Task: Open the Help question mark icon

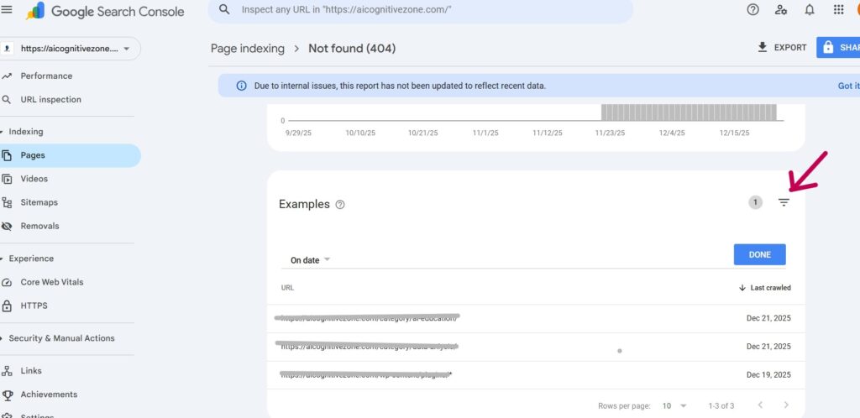Action: 752,10
